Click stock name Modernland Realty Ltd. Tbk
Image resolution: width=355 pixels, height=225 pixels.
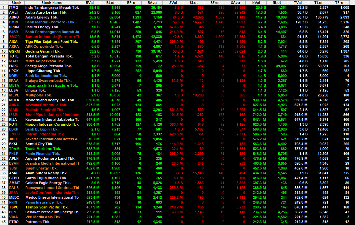coord(50,100)
